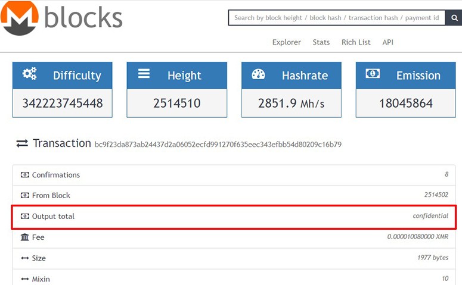Click the Confirmations money icon
This screenshot has height=285, width=462.
point(24,175)
